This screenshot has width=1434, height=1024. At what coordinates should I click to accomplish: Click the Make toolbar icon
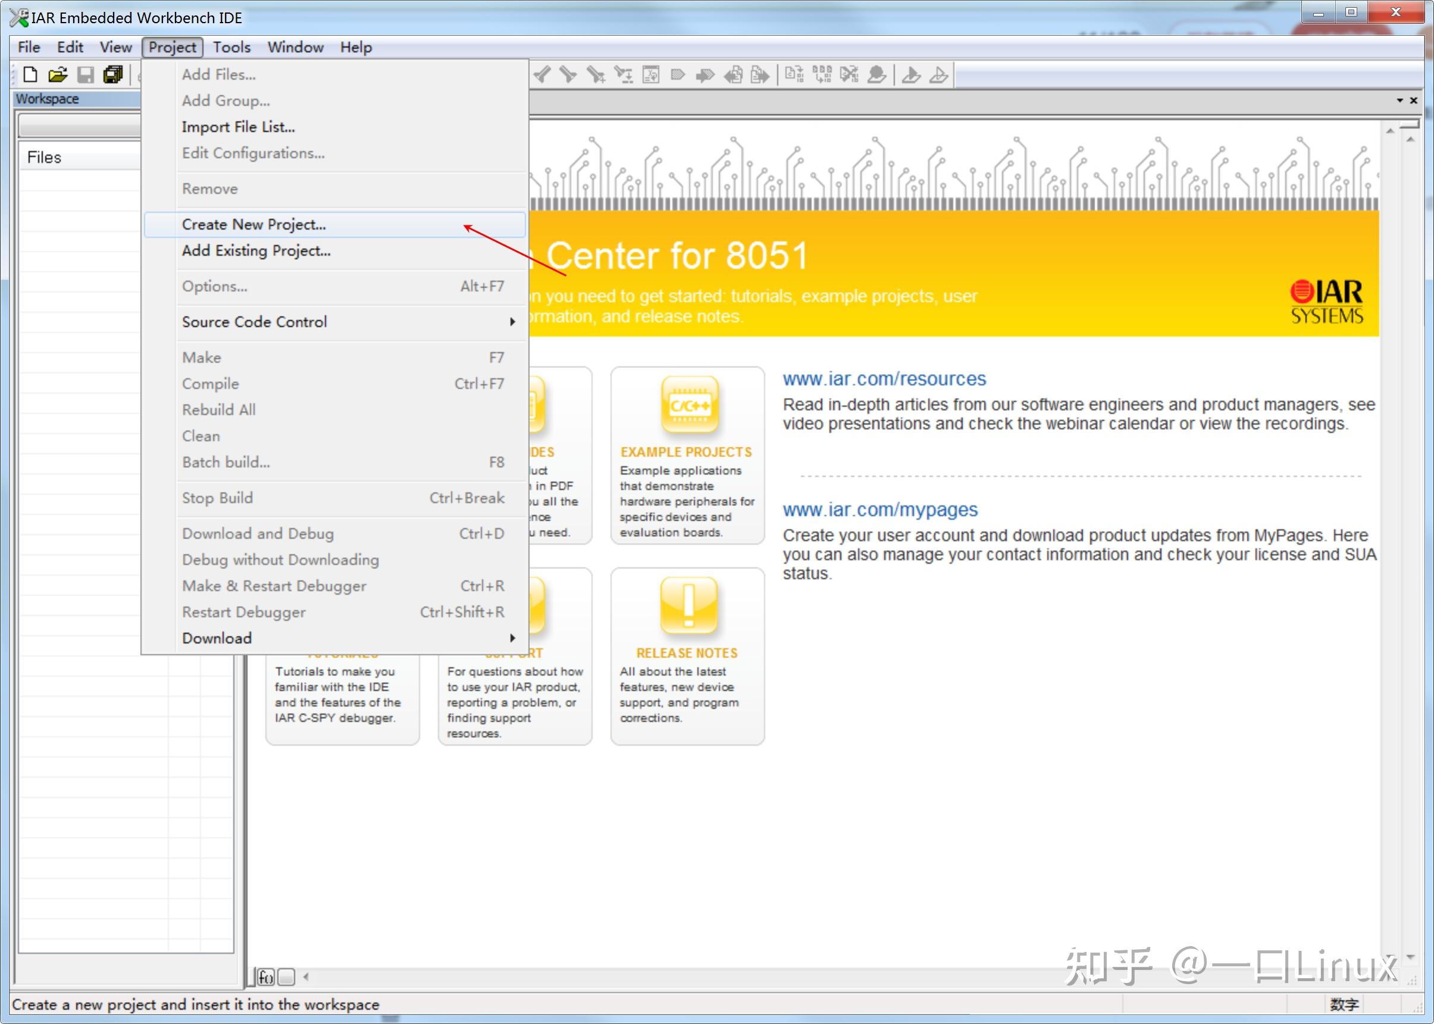(x=822, y=75)
